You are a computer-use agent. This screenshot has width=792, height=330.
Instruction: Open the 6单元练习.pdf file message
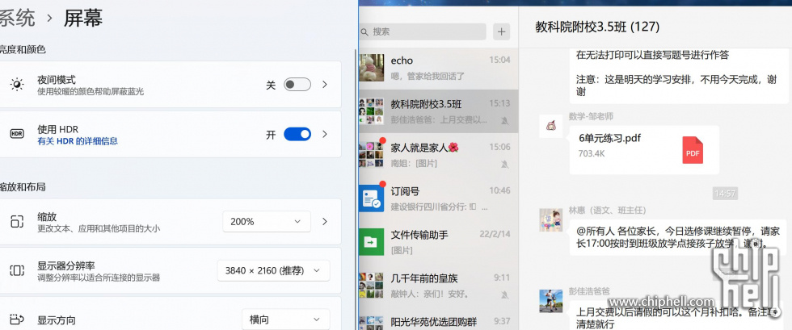(x=643, y=149)
